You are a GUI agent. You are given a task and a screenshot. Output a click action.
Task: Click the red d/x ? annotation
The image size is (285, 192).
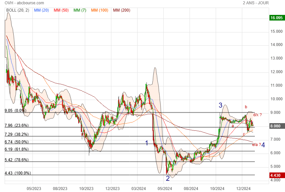coord(257,115)
